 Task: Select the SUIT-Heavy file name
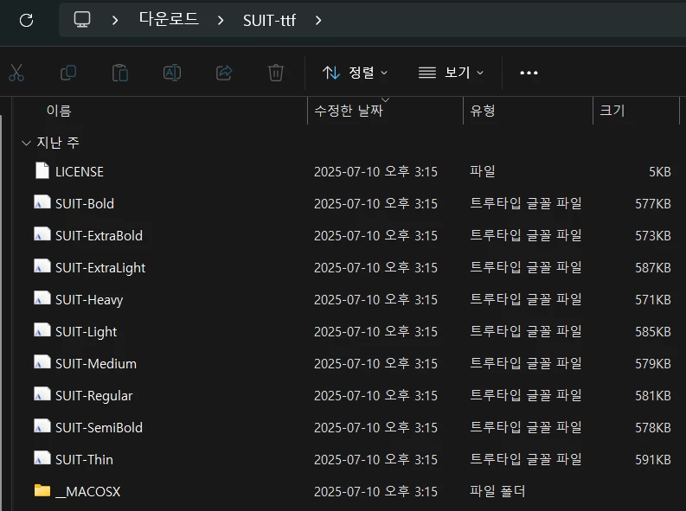coord(89,300)
